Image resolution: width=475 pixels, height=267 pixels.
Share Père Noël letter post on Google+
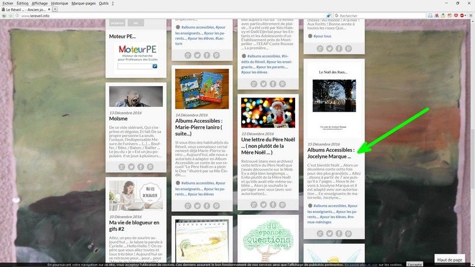[254, 205]
